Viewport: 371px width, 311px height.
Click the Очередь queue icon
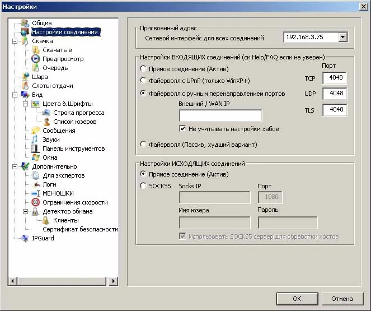[x=36, y=68]
